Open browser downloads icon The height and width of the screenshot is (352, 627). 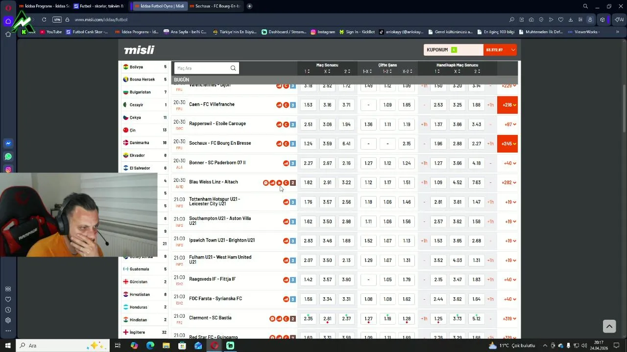(x=571, y=20)
